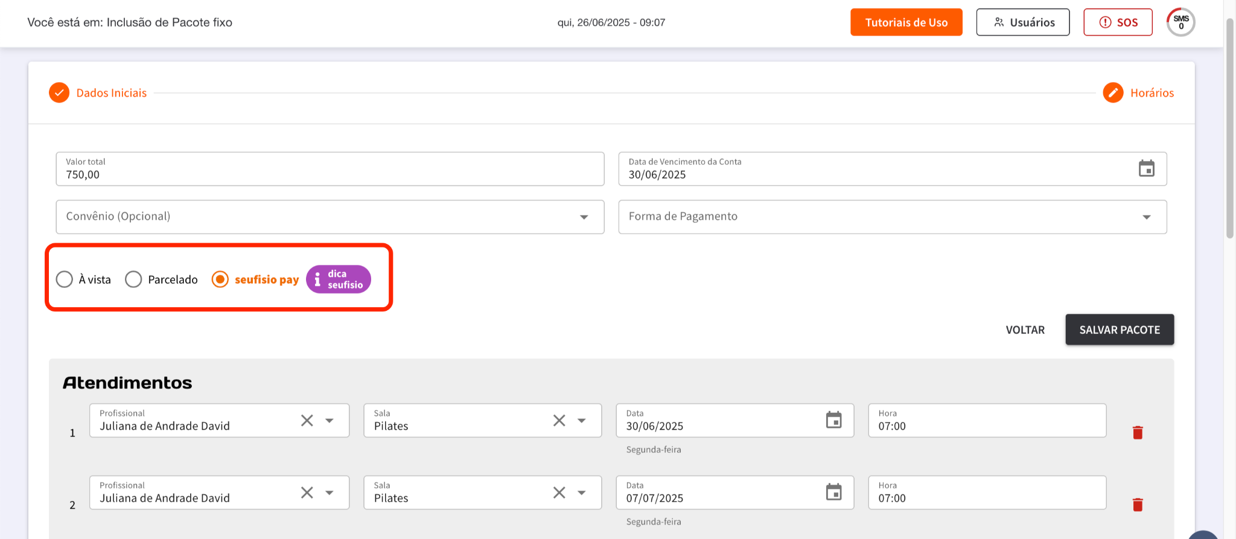Open calendar icon for second atendimento date
This screenshot has height=539, width=1236.
click(833, 493)
